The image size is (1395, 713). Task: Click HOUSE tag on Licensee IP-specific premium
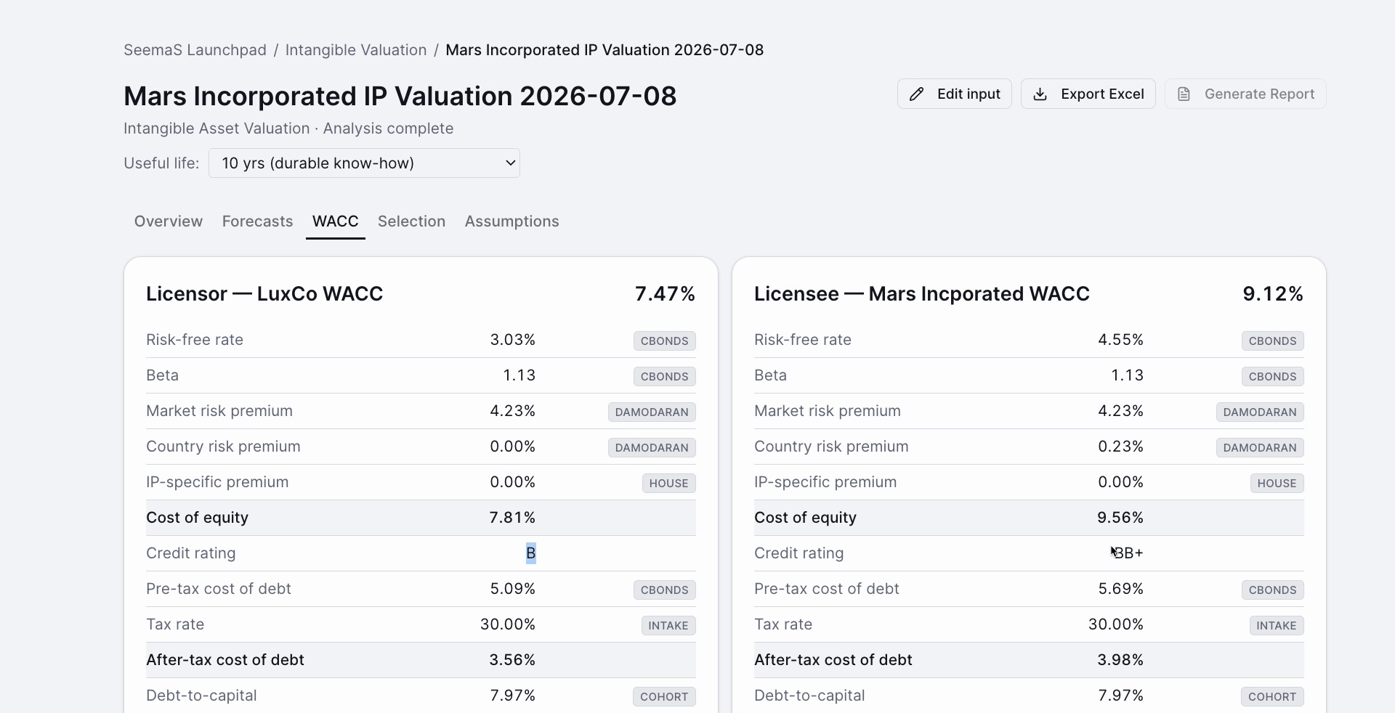pyautogui.click(x=1277, y=484)
